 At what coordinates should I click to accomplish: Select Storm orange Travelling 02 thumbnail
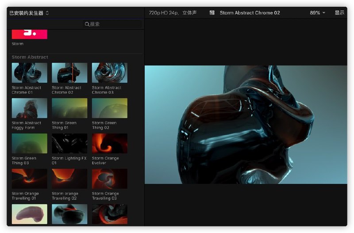pos(69,179)
